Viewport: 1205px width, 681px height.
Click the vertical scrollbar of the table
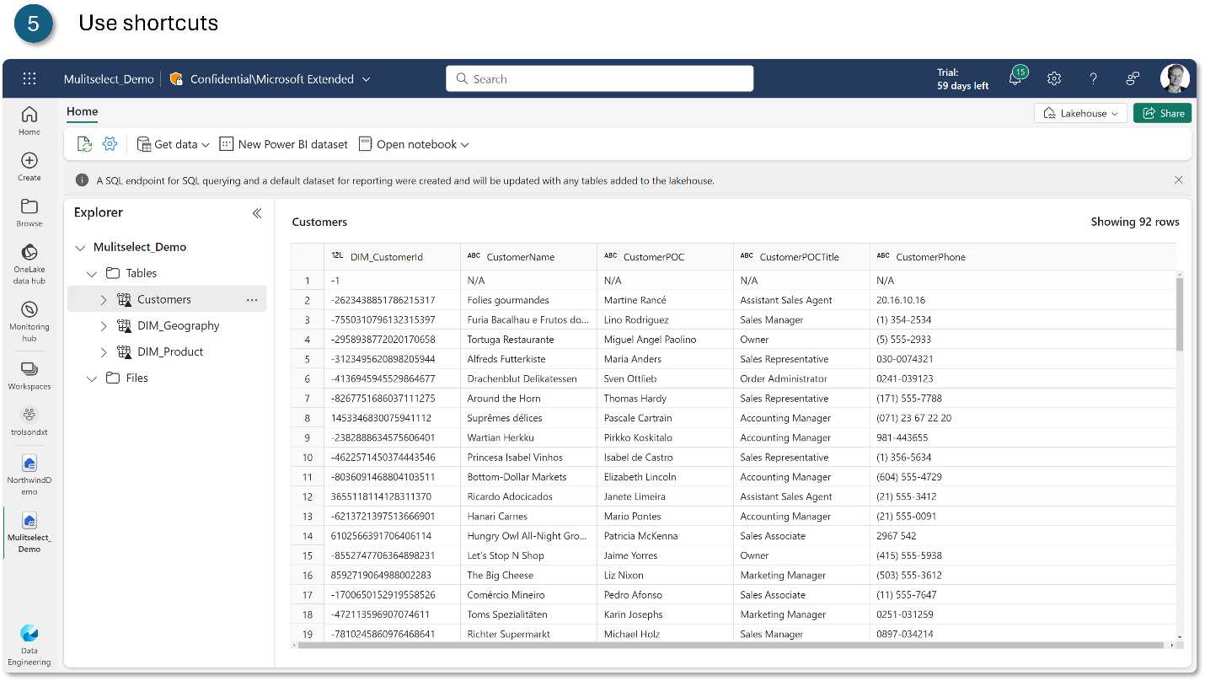[x=1180, y=313]
